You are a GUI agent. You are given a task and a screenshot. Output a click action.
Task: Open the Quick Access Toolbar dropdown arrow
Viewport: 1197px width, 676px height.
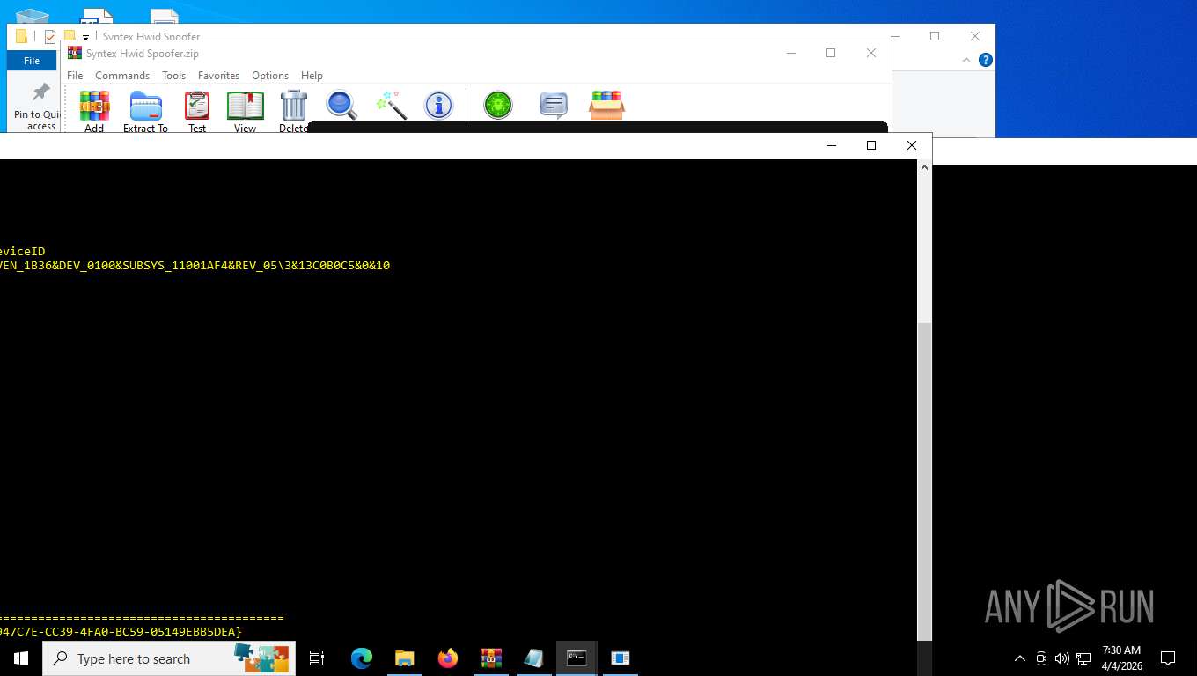[85, 37]
